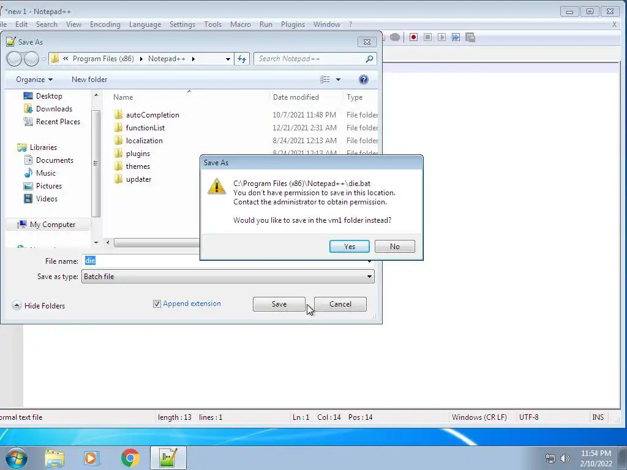This screenshot has height=470, width=627.
Task: Click the back navigation button in Save As
Action: pos(15,59)
